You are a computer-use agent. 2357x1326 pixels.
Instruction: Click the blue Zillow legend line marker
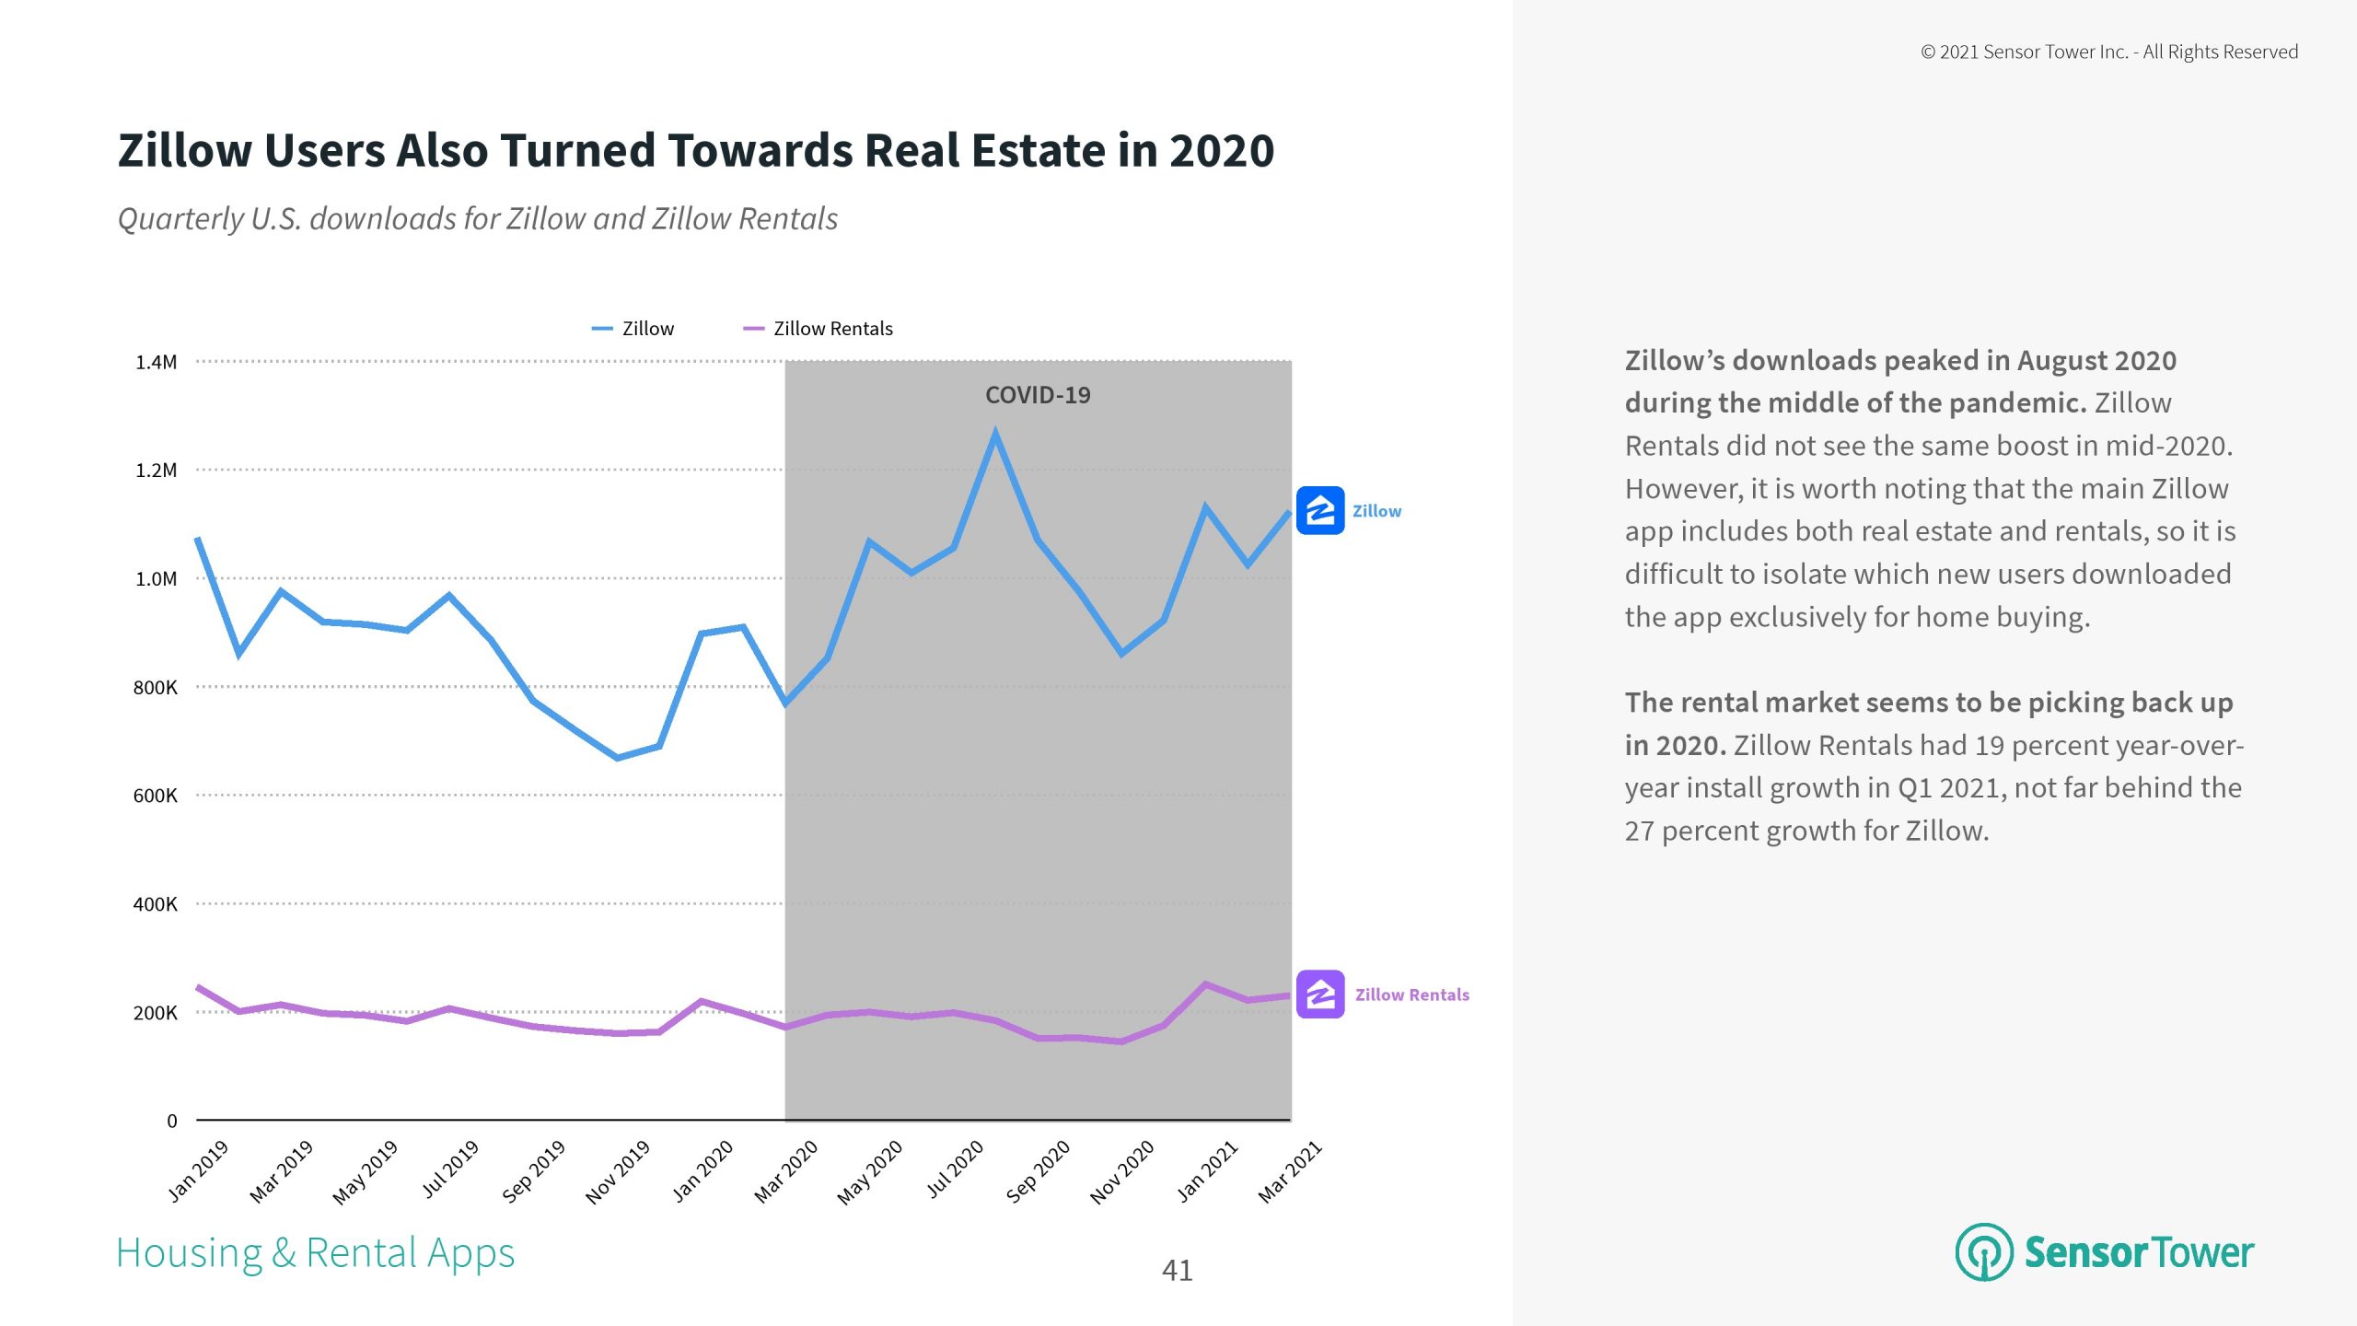pos(601,329)
